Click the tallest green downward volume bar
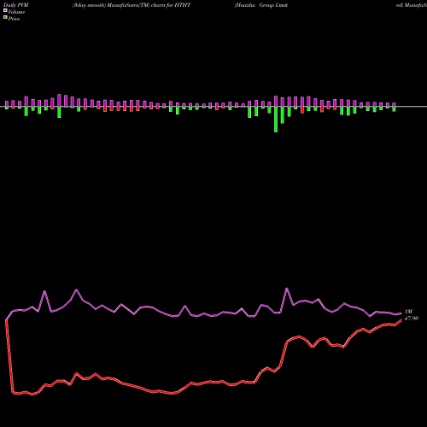 tap(276, 120)
